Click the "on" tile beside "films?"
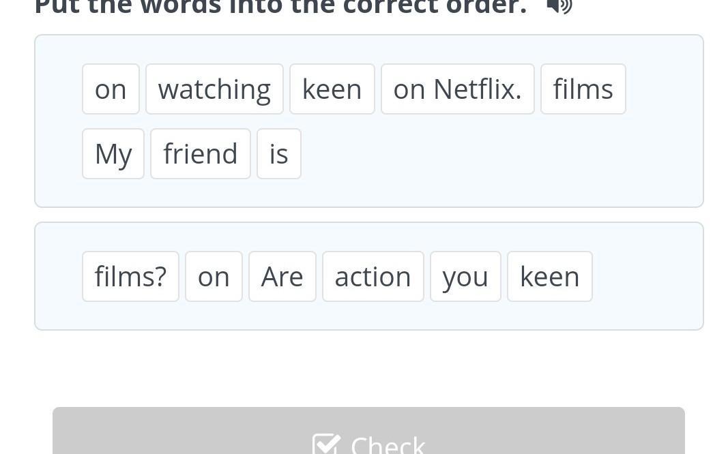713x454 pixels. point(214,277)
